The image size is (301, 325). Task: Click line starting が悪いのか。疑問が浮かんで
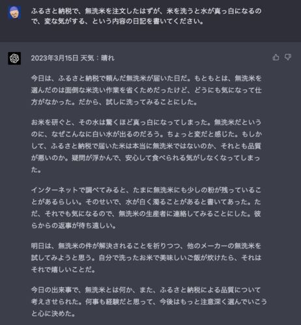(145, 158)
